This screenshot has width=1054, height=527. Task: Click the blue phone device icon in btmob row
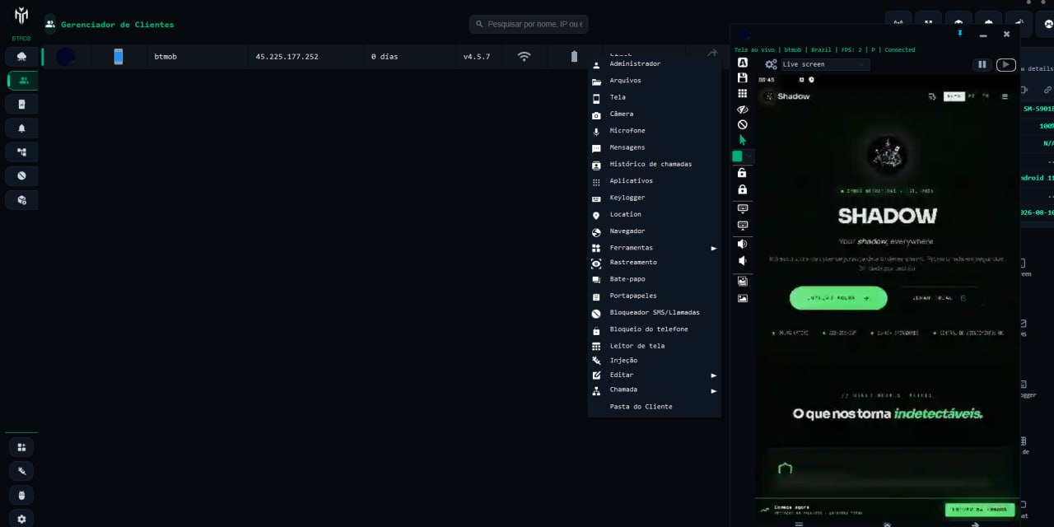[x=118, y=57]
